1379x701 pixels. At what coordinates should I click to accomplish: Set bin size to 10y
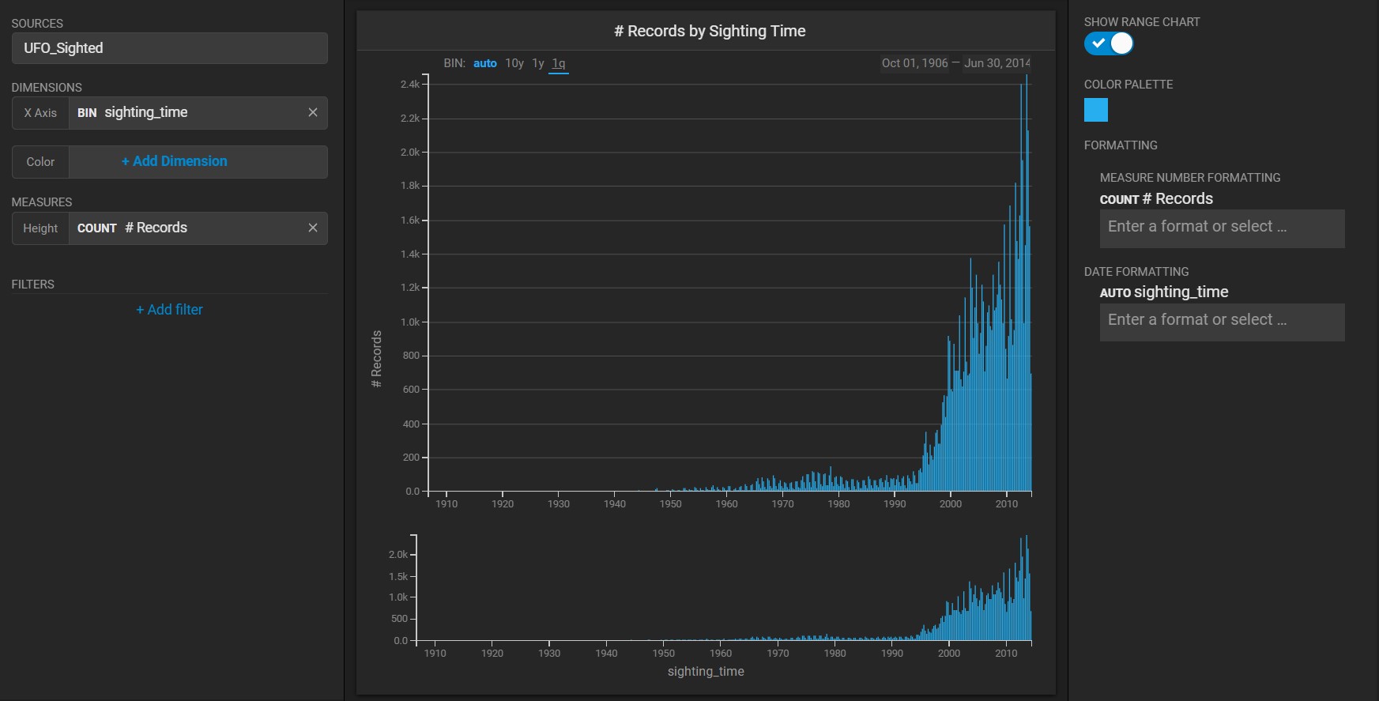(514, 63)
